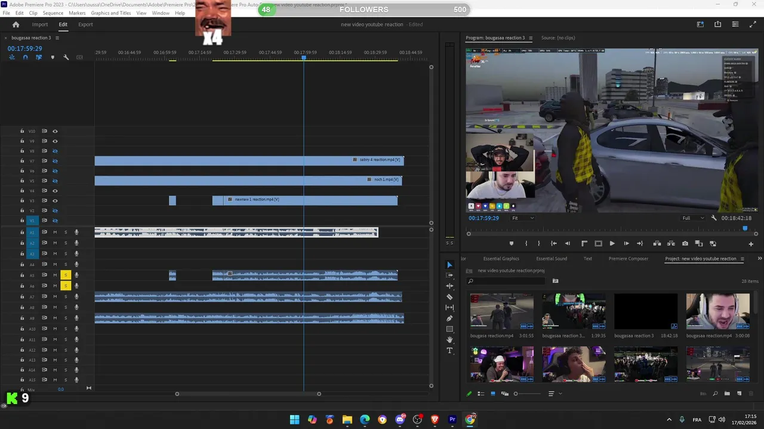
Task: Click the Home icon
Action: pos(16,24)
